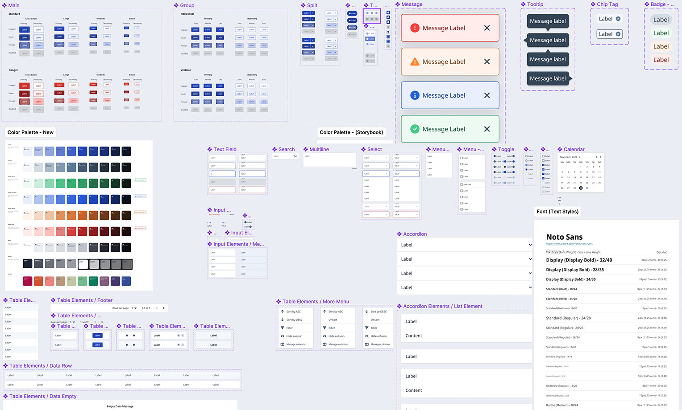This screenshot has width=682, height=410.
Task: Click the Color Palette - (Storybook) title
Action: (x=351, y=132)
